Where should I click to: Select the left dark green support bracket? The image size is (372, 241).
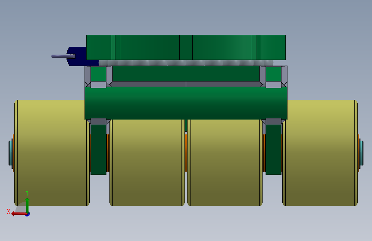[98, 149]
